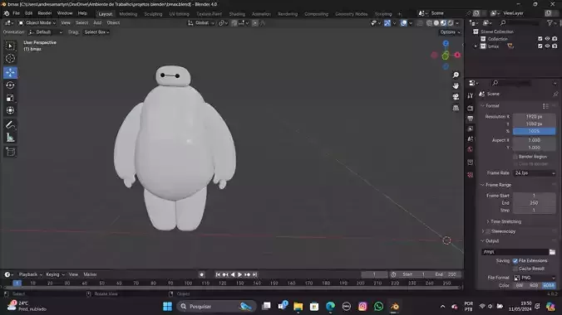Open the Add menu in viewport header
Viewport: 562px width, 315px height.
tap(97, 23)
